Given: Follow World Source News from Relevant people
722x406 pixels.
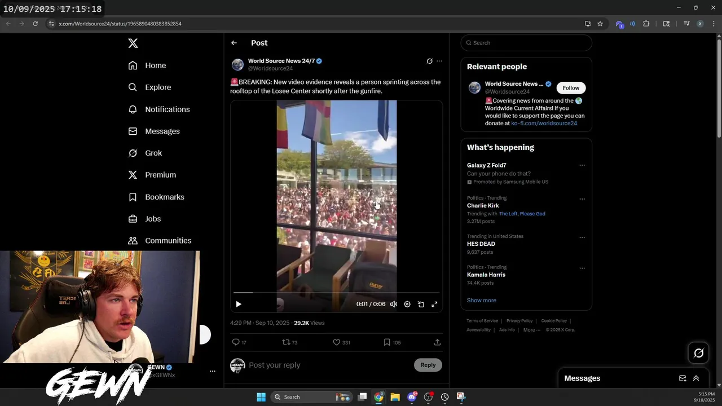Looking at the screenshot, I should (571, 88).
